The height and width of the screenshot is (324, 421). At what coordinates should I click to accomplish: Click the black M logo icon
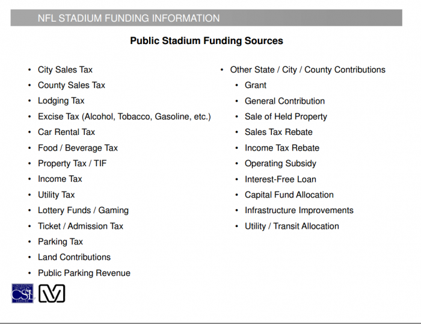(x=52, y=293)
